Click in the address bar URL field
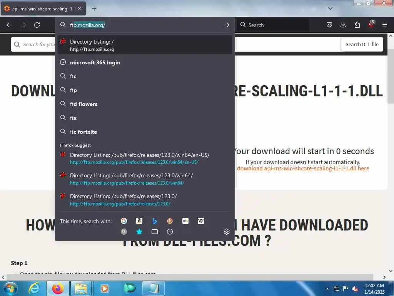 click(145, 25)
